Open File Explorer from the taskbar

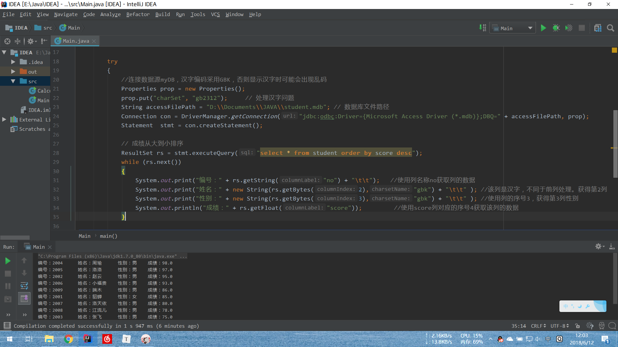pyautogui.click(x=49, y=339)
